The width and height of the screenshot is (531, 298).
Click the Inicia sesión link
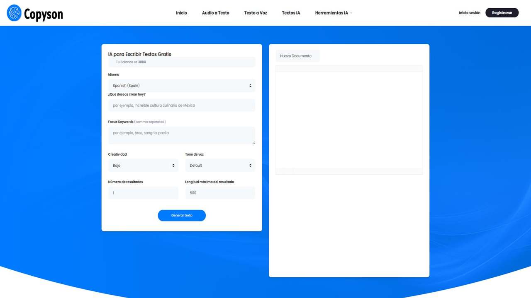[470, 13]
